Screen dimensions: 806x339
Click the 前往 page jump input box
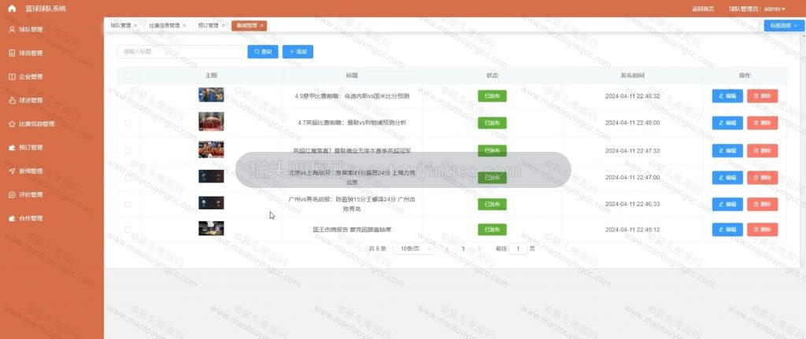click(x=518, y=249)
